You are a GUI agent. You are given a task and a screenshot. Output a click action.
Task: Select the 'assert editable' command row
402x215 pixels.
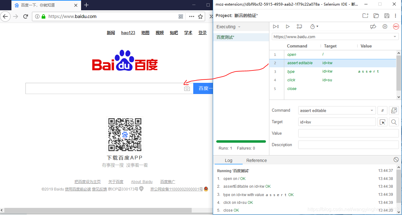pyautogui.click(x=333, y=63)
